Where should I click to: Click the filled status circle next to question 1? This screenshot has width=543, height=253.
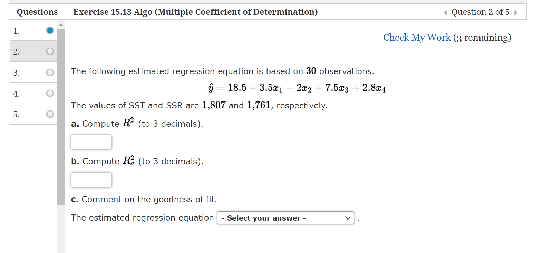[50, 30]
